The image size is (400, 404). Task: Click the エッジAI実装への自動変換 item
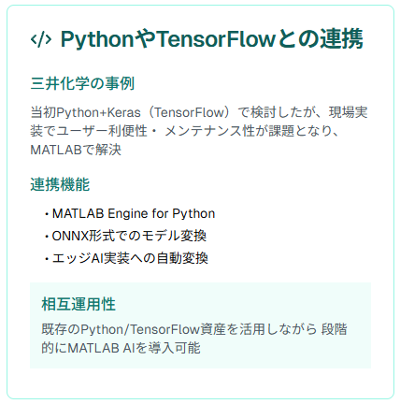coord(130,258)
